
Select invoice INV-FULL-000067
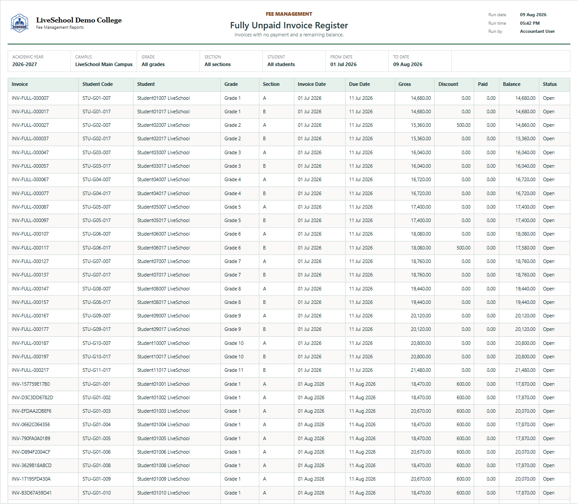click(30, 179)
